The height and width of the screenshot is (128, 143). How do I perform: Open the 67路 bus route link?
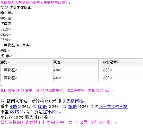[x=42, y=106]
